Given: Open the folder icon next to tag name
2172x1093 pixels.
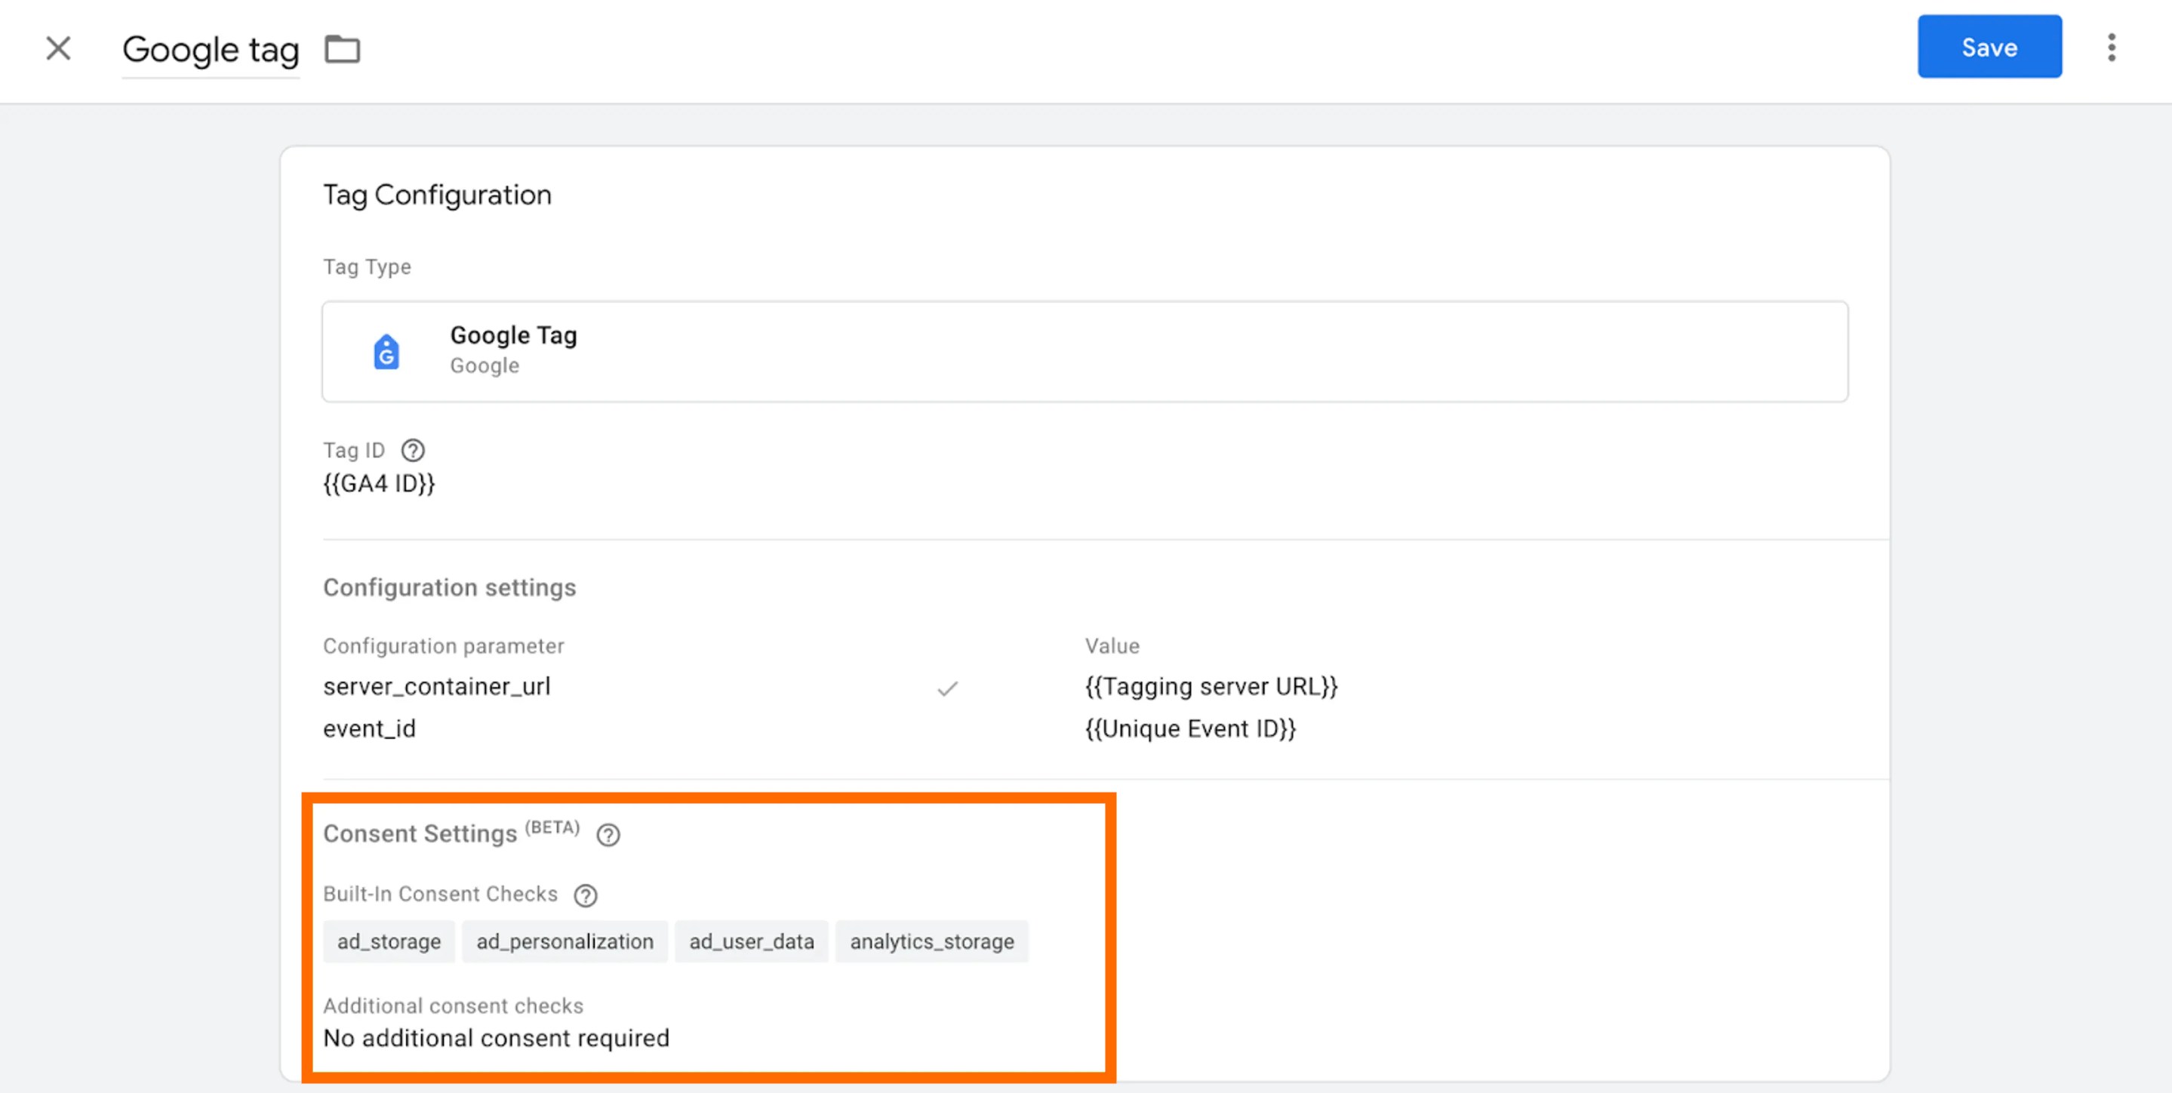Looking at the screenshot, I should (x=343, y=49).
